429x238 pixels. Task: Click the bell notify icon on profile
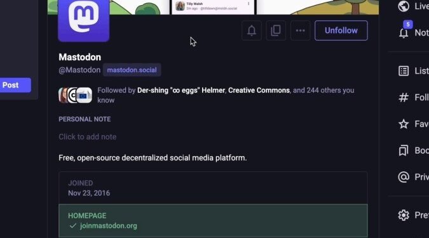click(x=252, y=30)
